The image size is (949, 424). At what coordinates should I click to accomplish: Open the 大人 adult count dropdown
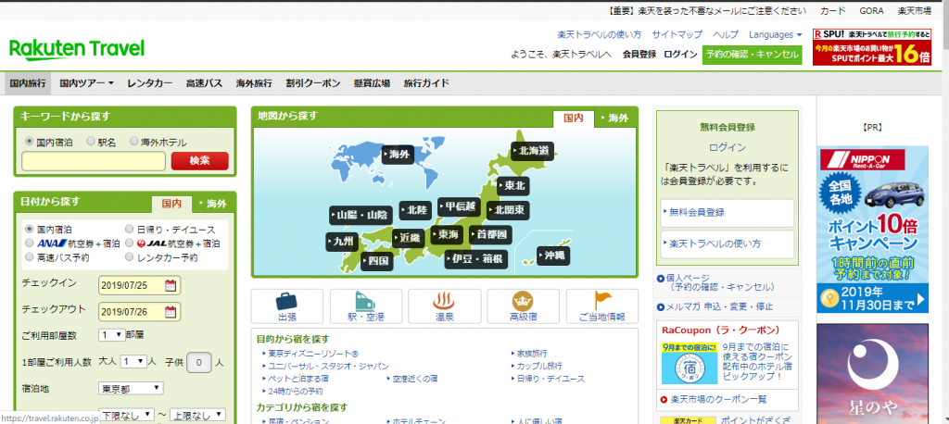[133, 362]
